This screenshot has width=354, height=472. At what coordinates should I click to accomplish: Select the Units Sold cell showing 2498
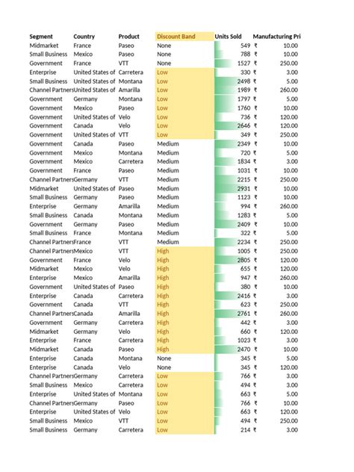click(x=233, y=81)
